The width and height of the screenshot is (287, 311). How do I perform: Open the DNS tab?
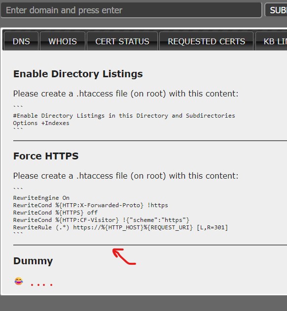[x=21, y=41]
